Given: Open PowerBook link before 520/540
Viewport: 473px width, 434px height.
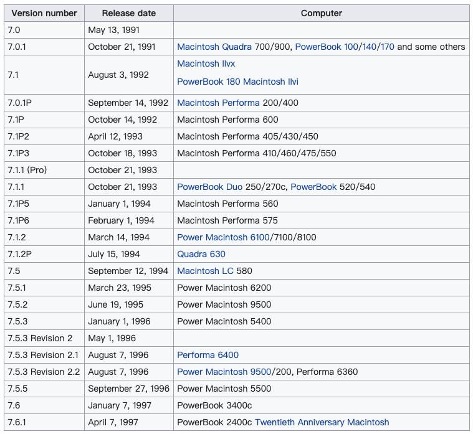Looking at the screenshot, I should 313,187.
